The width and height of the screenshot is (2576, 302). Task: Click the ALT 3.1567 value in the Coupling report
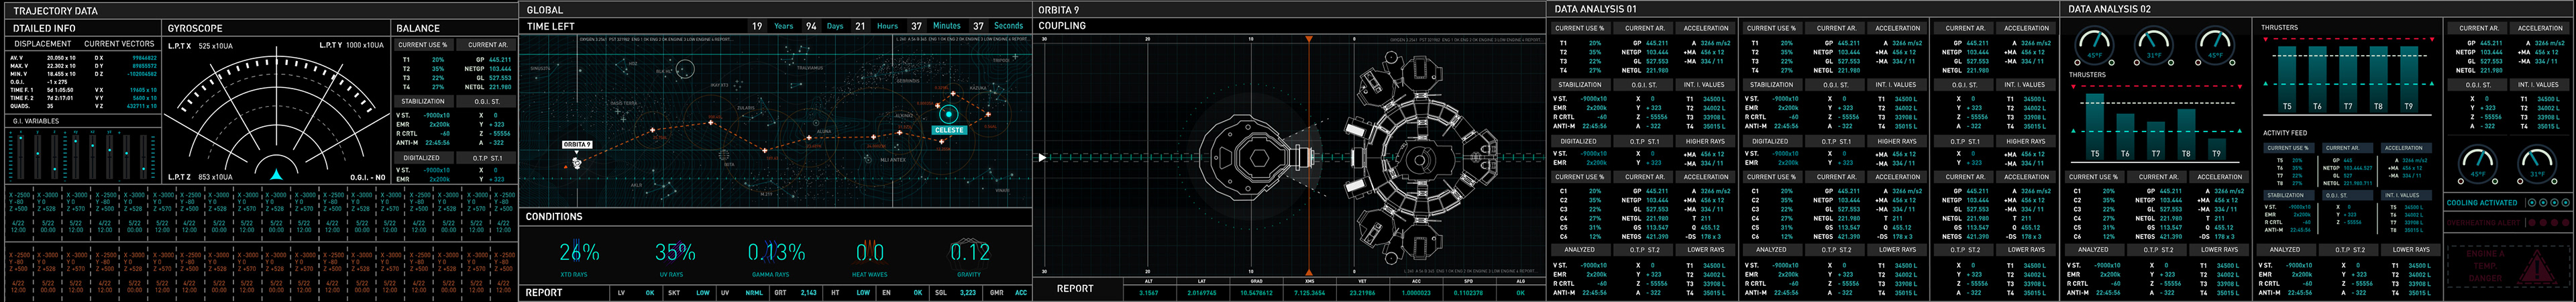1148,293
